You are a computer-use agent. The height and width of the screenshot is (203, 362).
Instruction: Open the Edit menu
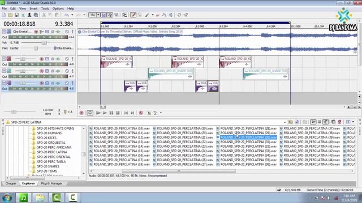(x=13, y=8)
